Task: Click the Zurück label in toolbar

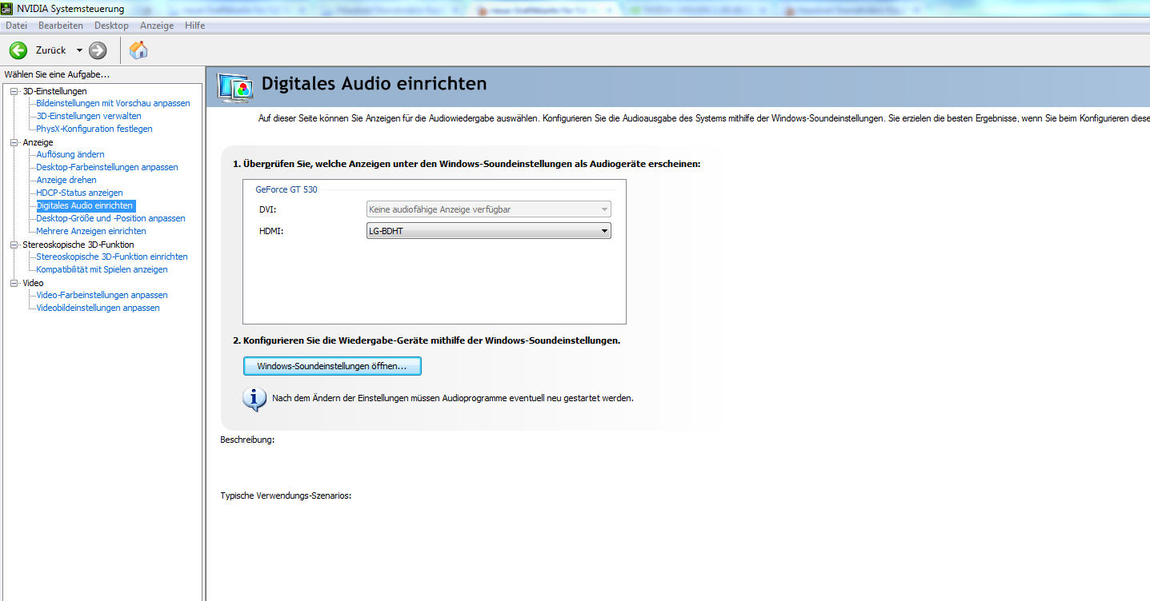Action: click(x=51, y=50)
